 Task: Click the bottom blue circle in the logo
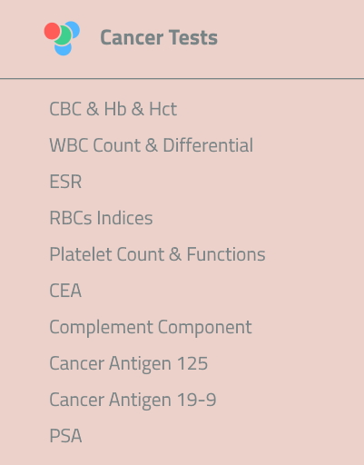[x=63, y=50]
